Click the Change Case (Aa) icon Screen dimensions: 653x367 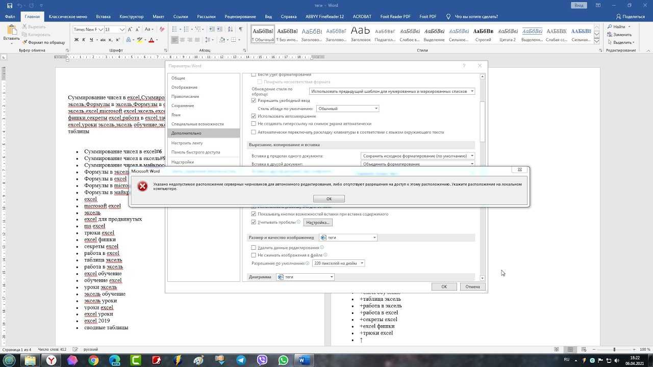[149, 30]
